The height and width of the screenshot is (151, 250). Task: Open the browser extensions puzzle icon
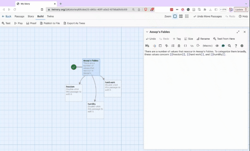(205, 10)
